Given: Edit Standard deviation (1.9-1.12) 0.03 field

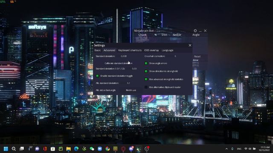Looking at the screenshot, I should 134,69.
